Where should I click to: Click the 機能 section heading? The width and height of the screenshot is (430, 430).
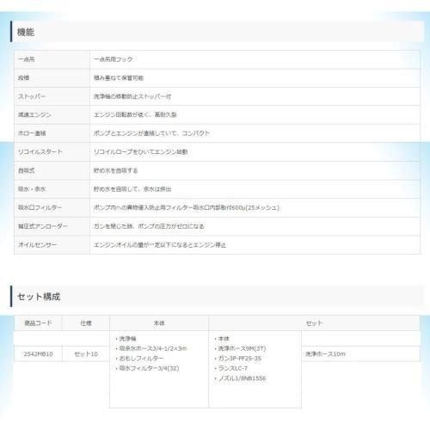pyautogui.click(x=26, y=32)
